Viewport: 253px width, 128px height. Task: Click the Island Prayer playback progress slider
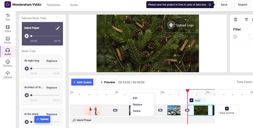tap(46, 36)
